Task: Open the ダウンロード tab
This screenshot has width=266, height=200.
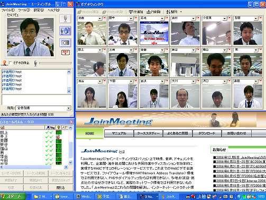Action: point(207,133)
